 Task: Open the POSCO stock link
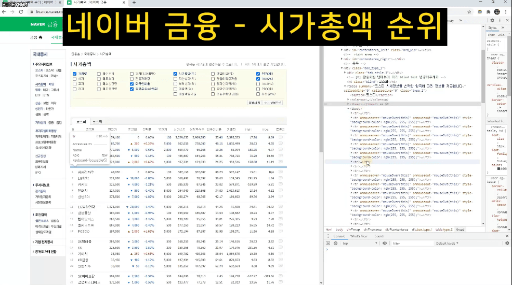pyautogui.click(x=84, y=231)
